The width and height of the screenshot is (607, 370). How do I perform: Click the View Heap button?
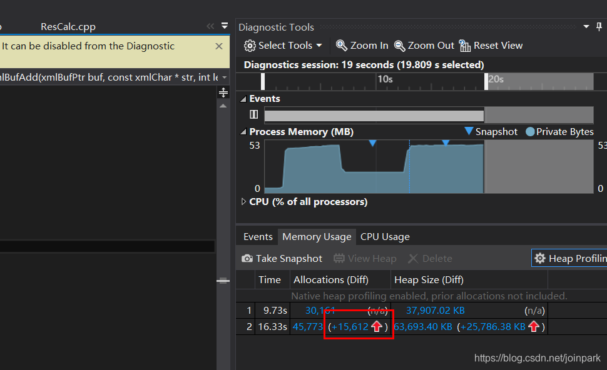tap(365, 258)
